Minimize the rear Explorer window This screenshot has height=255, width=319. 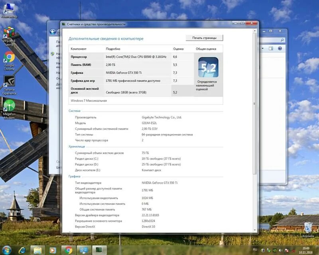[264, 31]
